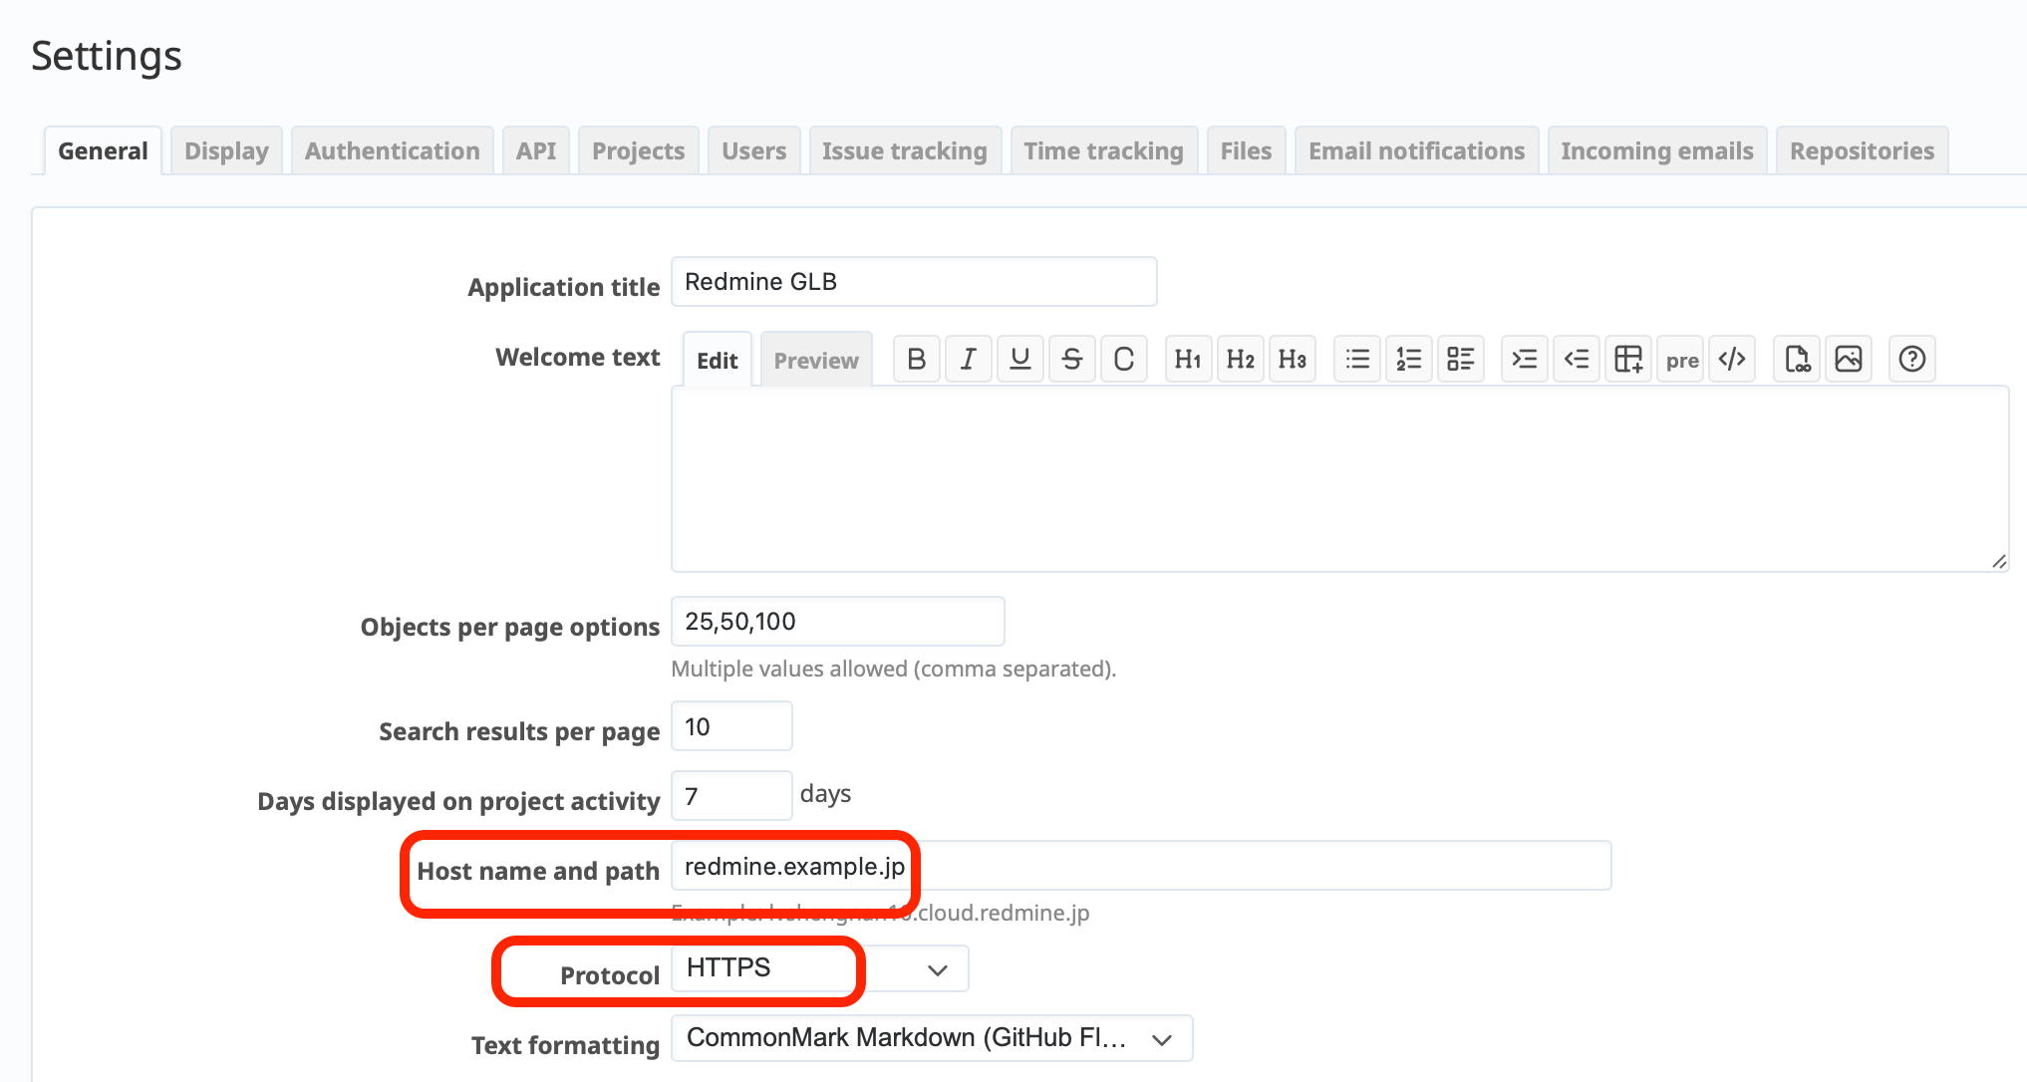The width and height of the screenshot is (2027, 1082).
Task: Apply bold formatting in welcome text editor
Action: coord(916,359)
